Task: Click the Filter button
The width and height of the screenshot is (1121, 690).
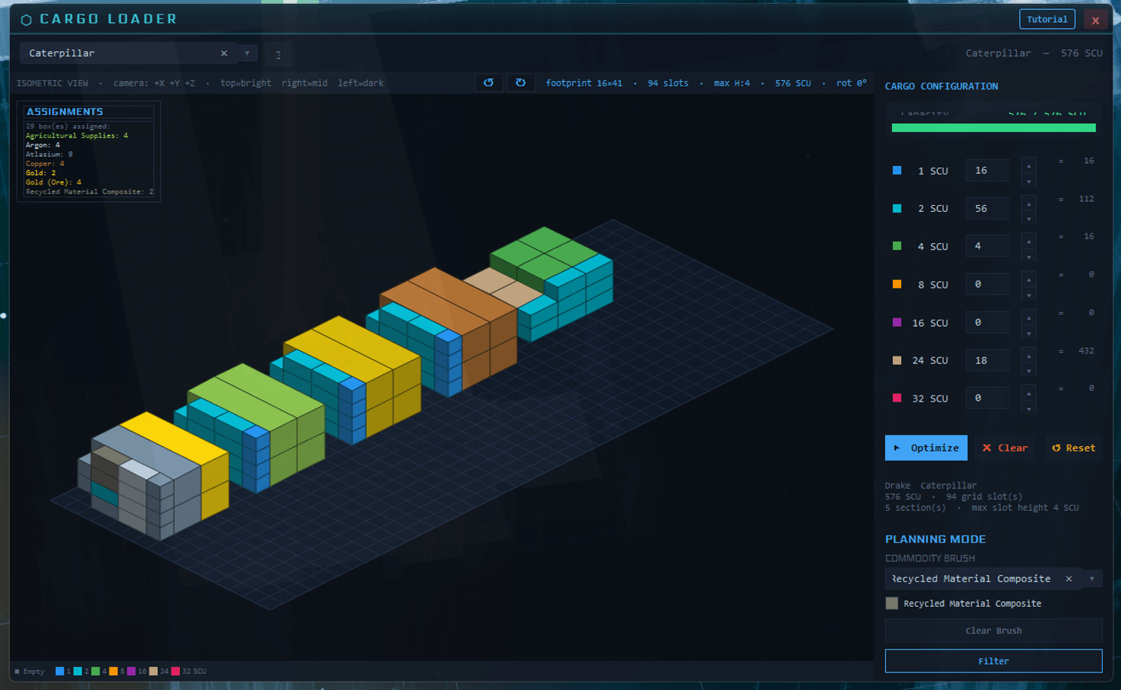Action: 993,661
